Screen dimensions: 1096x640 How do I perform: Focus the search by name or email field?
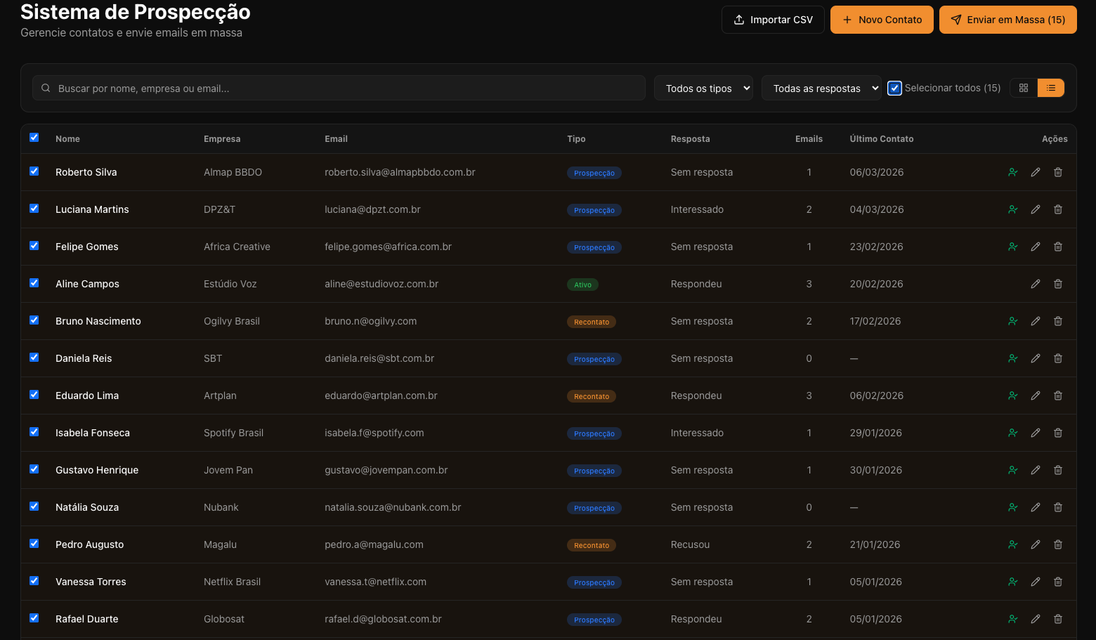344,89
